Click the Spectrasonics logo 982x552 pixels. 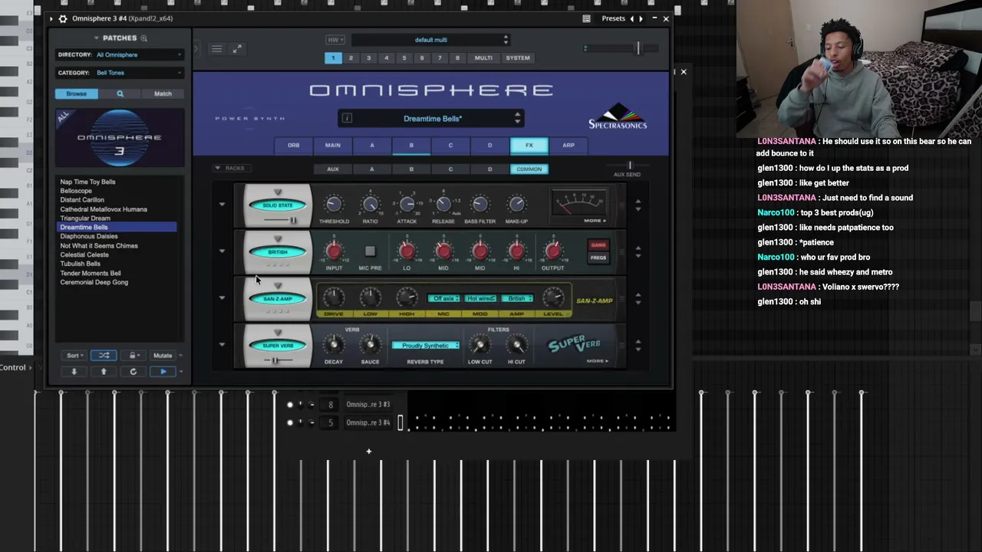pyautogui.click(x=618, y=117)
